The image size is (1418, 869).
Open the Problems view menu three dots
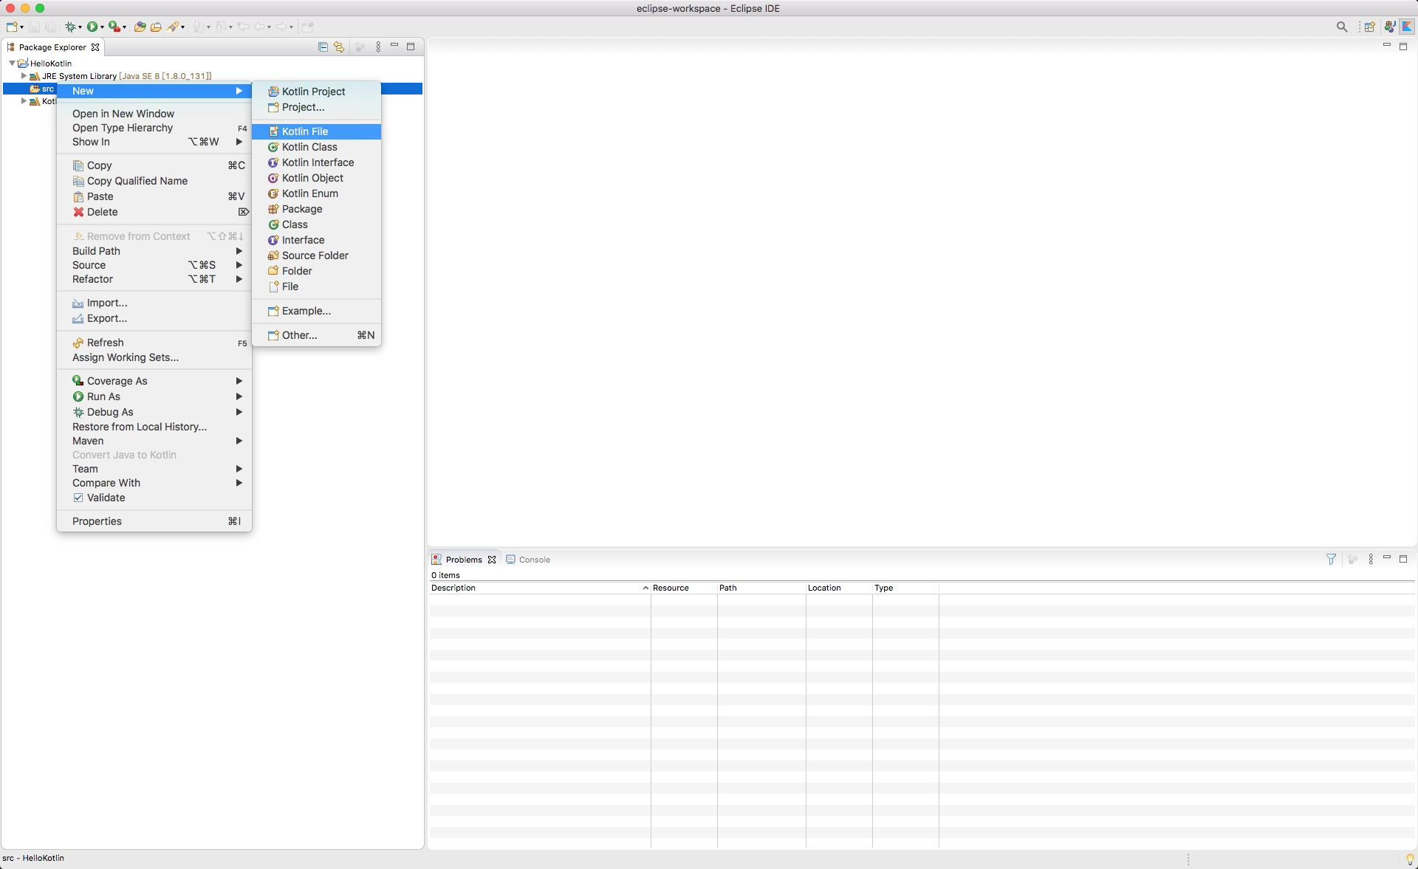[1371, 559]
